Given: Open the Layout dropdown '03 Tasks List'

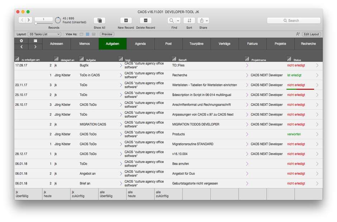Looking at the screenshot, I should pyautogui.click(x=44, y=34).
